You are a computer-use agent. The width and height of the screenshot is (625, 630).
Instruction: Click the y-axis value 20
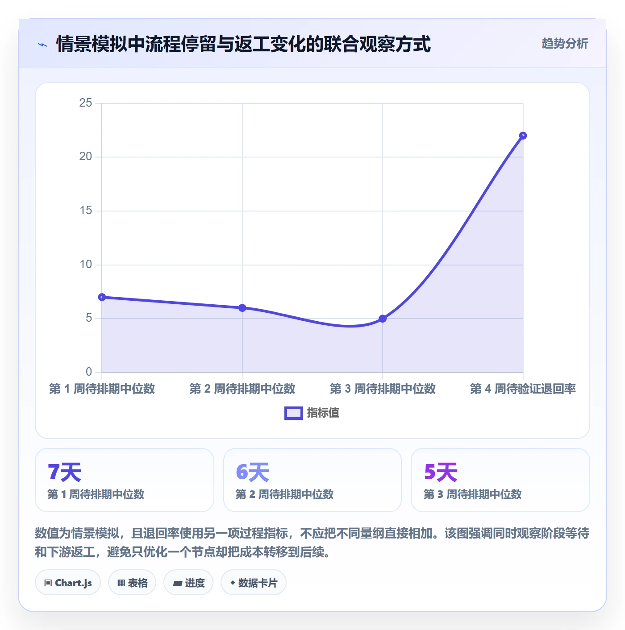point(86,157)
